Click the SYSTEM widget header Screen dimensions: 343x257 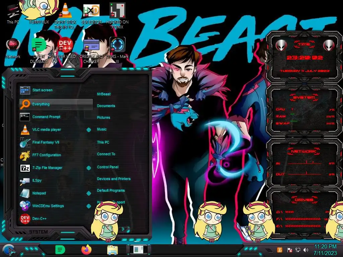click(304, 97)
